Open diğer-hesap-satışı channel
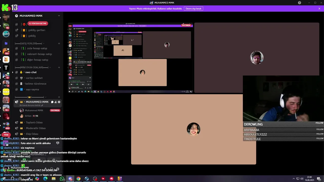This screenshot has height=182, width=324. (x=38, y=60)
